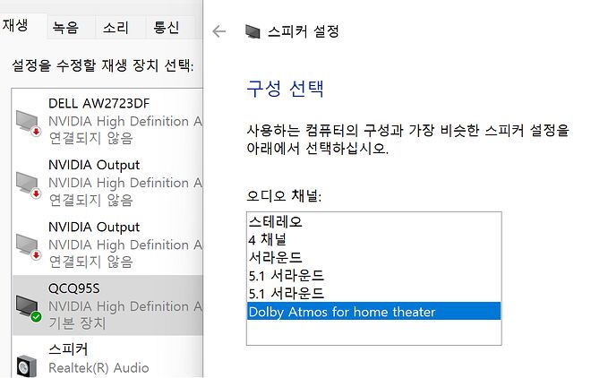
Task: Select the Realtek speaker device icon
Action: tap(26, 365)
